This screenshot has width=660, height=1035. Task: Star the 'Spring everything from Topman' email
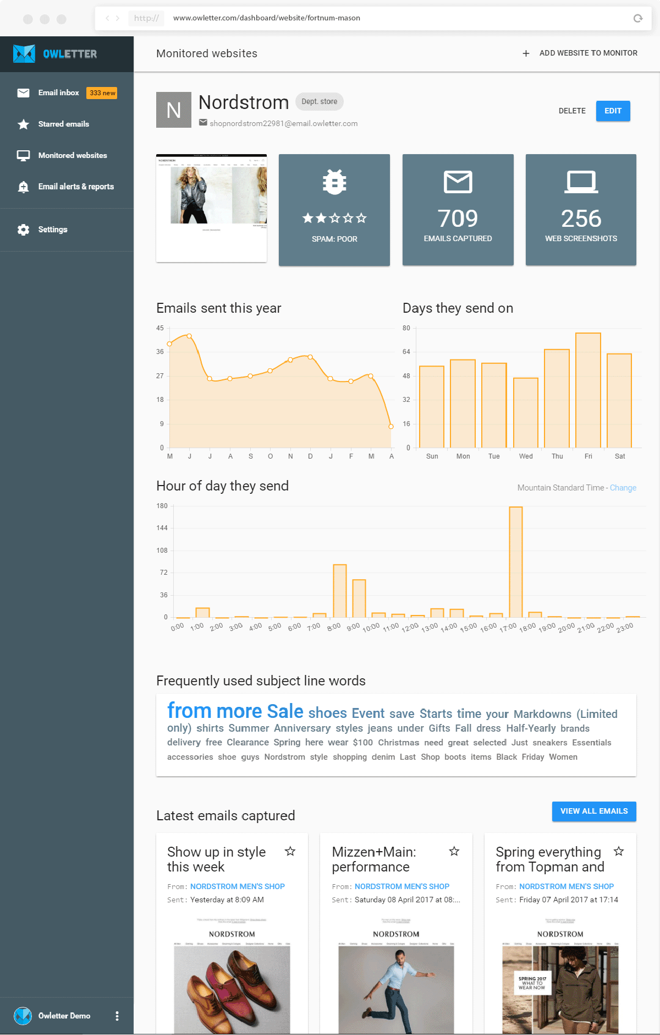pos(619,852)
